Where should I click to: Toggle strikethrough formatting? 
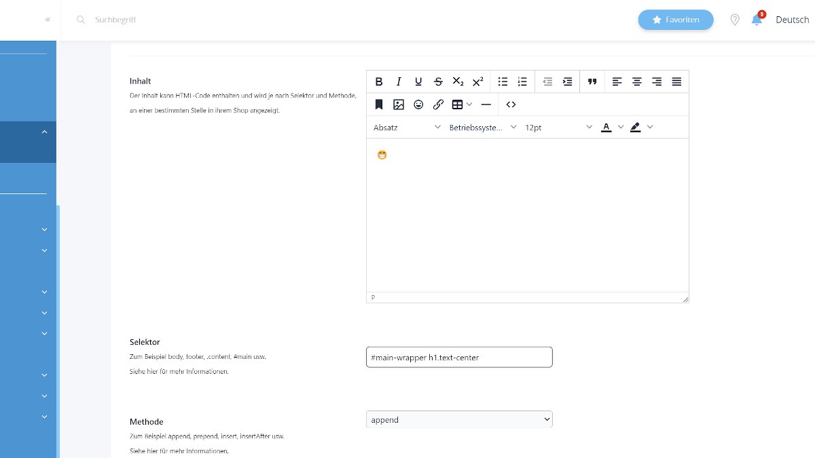[x=438, y=81]
